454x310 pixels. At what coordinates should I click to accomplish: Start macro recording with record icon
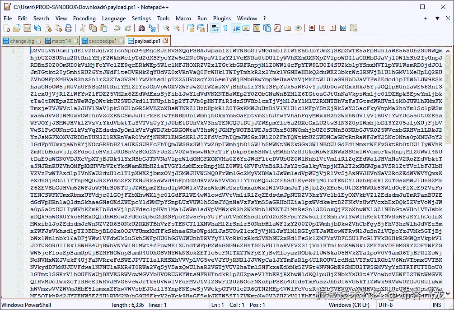(x=312, y=28)
